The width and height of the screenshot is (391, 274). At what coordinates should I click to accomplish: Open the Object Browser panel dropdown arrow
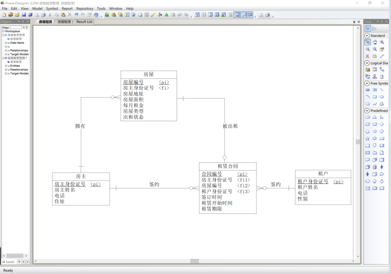pyautogui.click(x=19, y=22)
